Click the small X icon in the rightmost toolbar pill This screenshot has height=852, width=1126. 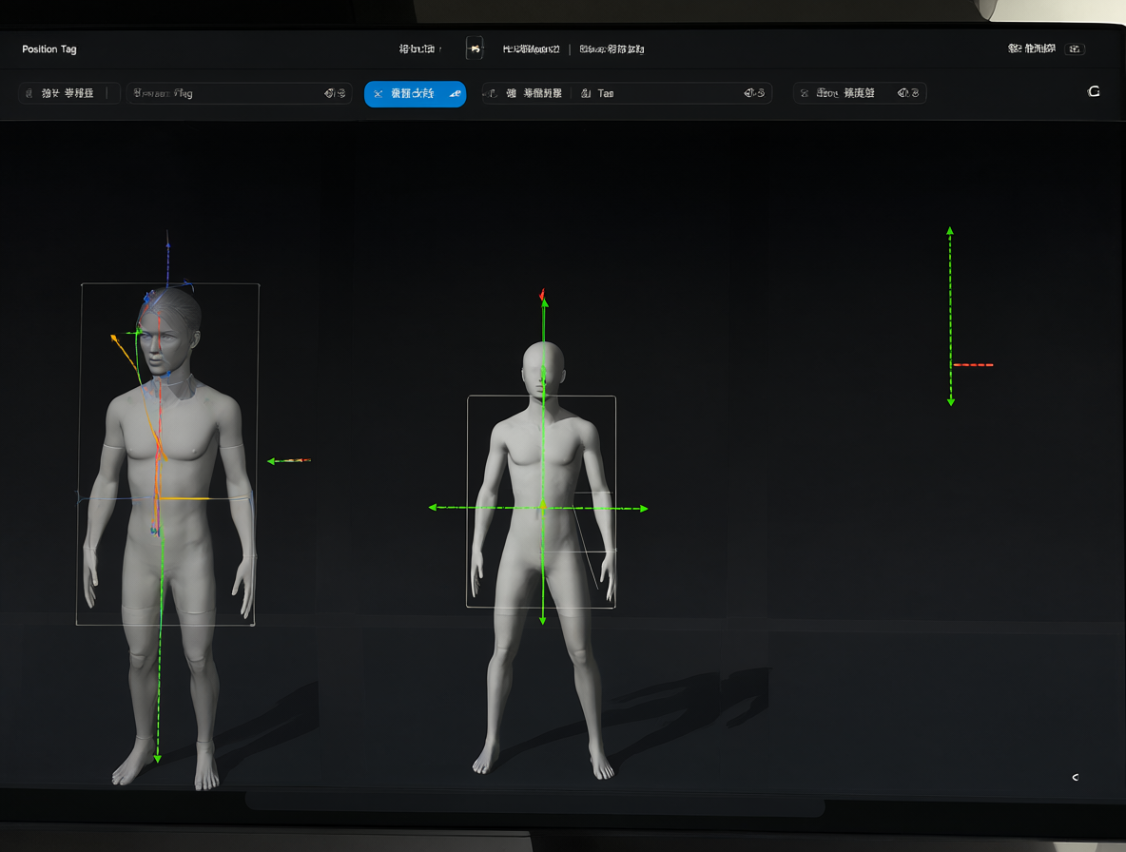point(805,93)
